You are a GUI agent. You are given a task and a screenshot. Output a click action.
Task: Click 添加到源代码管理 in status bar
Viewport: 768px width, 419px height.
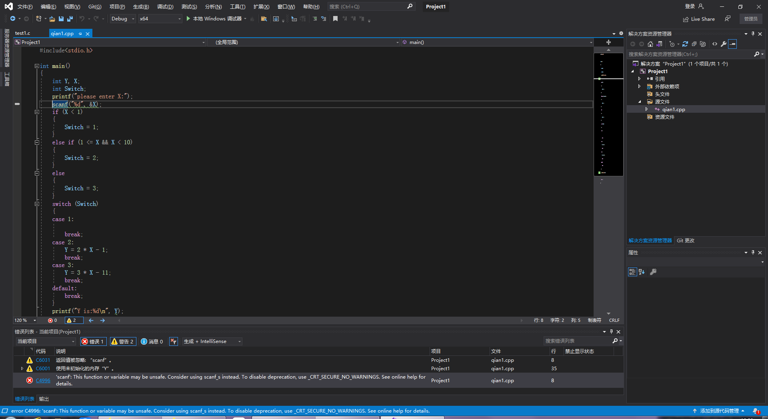tap(719, 411)
